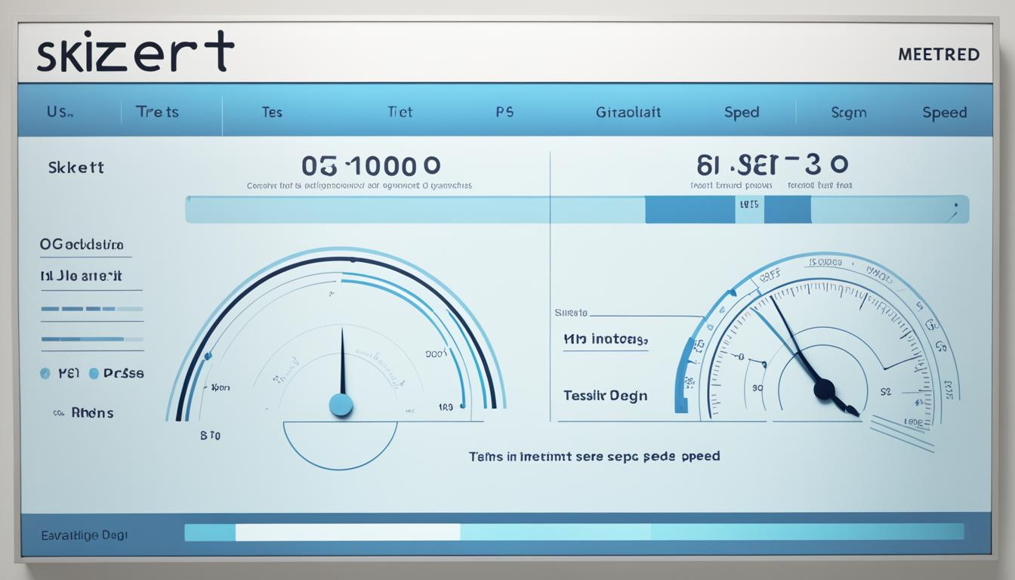
Task: Click the first Us.. tab
Action: [x=60, y=112]
